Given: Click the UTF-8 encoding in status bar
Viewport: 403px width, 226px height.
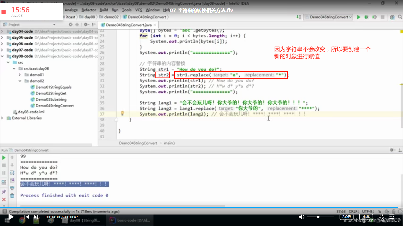Looking at the screenshot, I should 367,211.
